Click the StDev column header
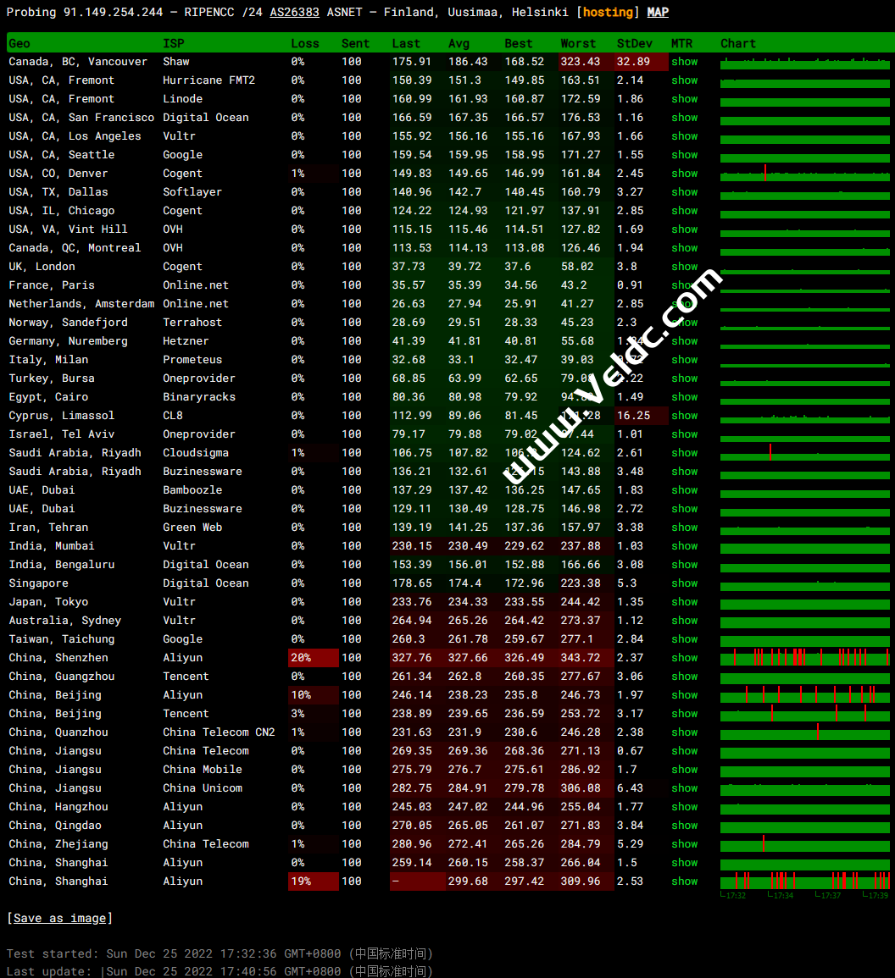This screenshot has width=895, height=978. click(634, 43)
